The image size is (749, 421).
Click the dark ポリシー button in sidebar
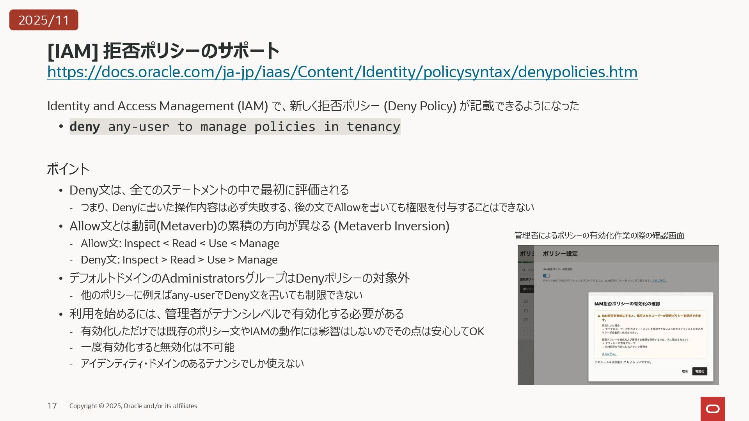(x=527, y=289)
